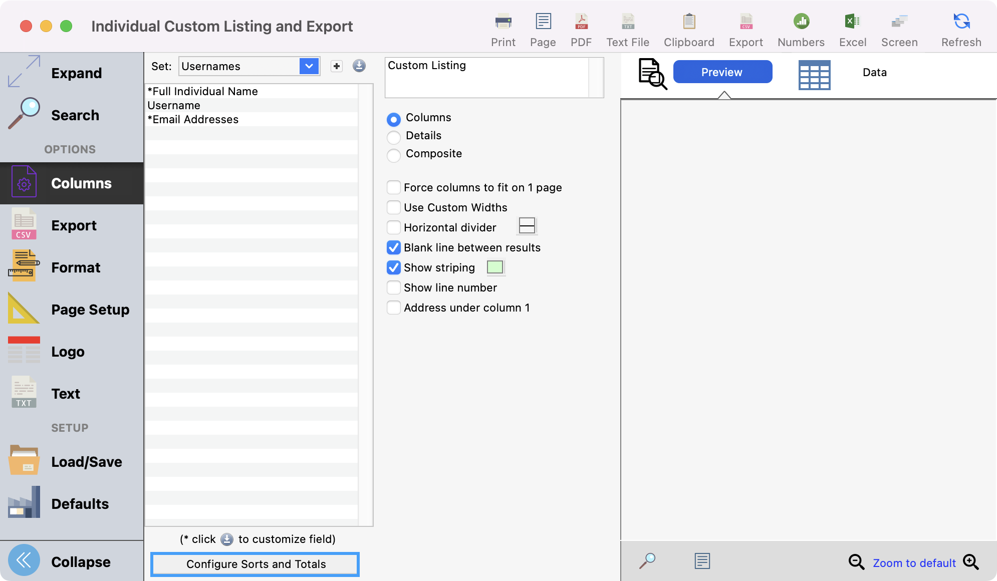Click Configure Sorts and Totals button
The image size is (997, 581).
256,564
